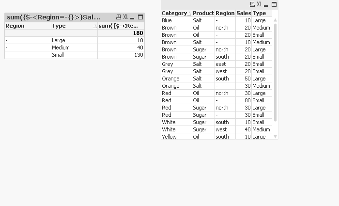Image resolution: width=339 pixels, height=206 pixels.
Task: Click print icon on left pivot table
Action: tap(119, 17)
